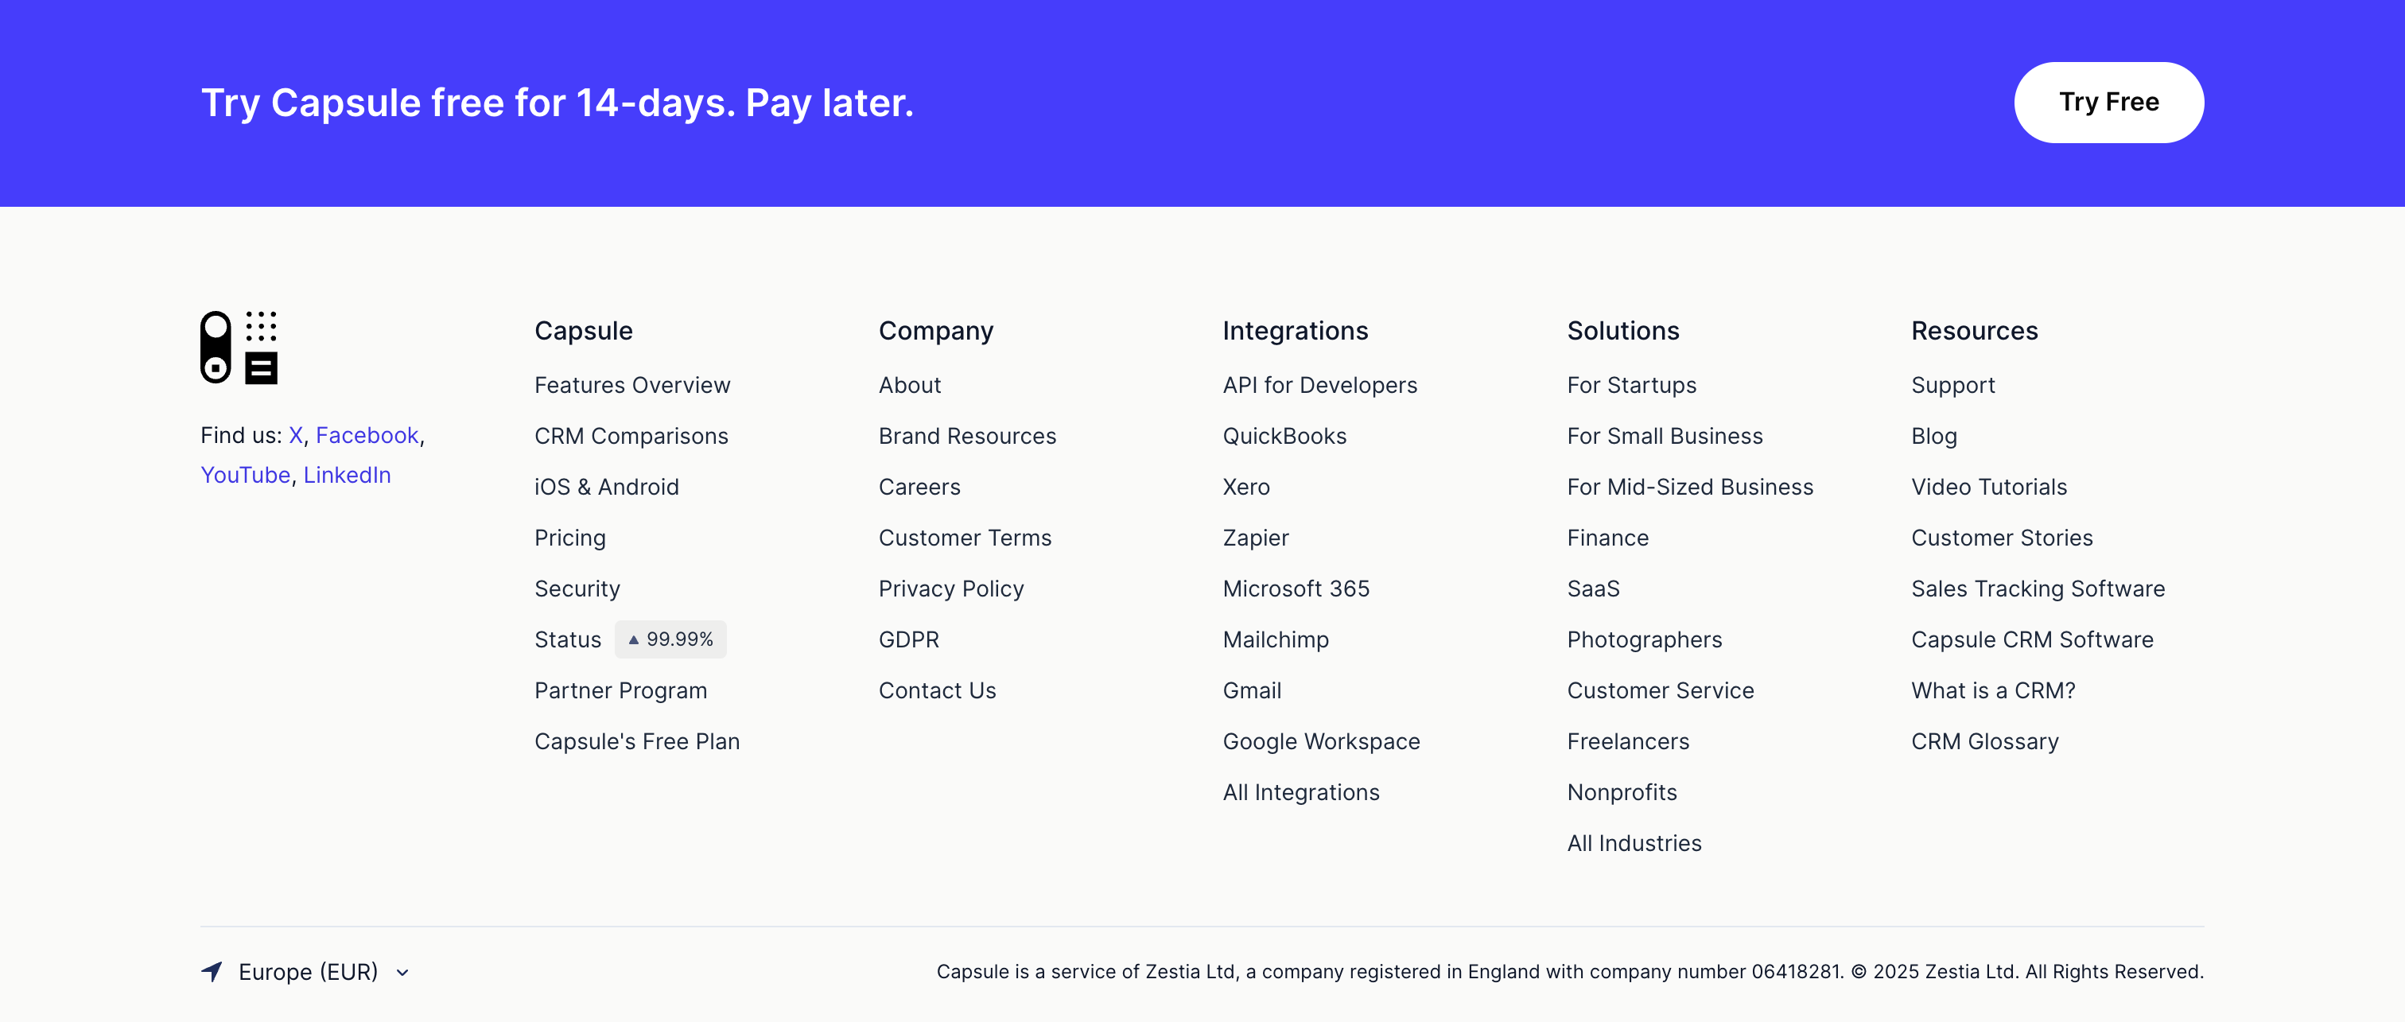Open the YouTube channel link
The height and width of the screenshot is (1022, 2405).
(x=246, y=475)
